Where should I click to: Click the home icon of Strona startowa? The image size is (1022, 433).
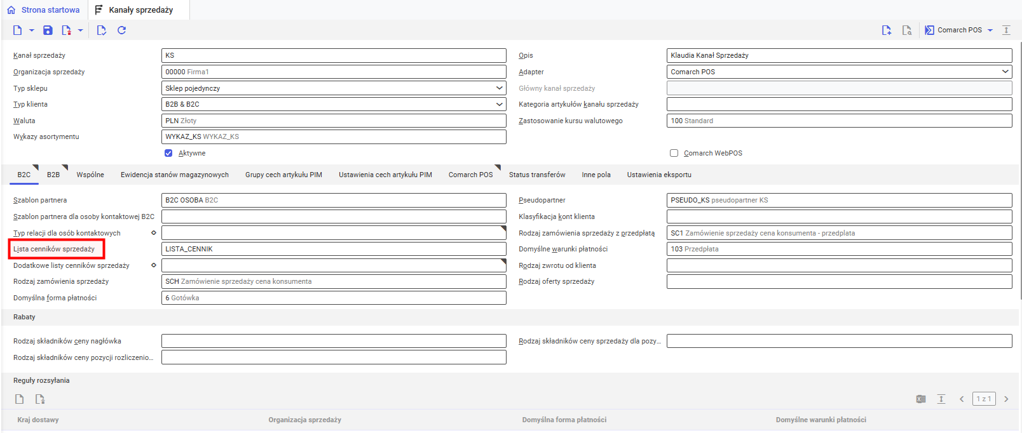11,10
